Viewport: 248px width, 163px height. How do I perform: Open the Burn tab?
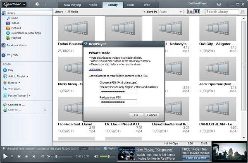[130, 5]
